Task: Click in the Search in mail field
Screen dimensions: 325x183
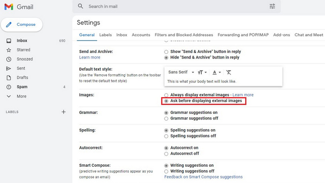Action: [x=176, y=7]
